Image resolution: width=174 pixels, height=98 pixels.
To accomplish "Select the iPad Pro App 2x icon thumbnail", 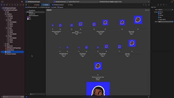I will pyautogui.click(x=98, y=66).
